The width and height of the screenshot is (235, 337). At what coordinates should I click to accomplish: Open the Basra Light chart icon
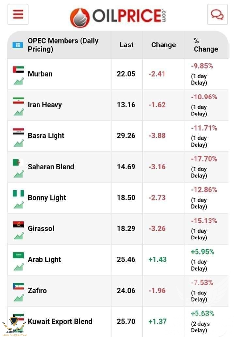tap(19, 143)
